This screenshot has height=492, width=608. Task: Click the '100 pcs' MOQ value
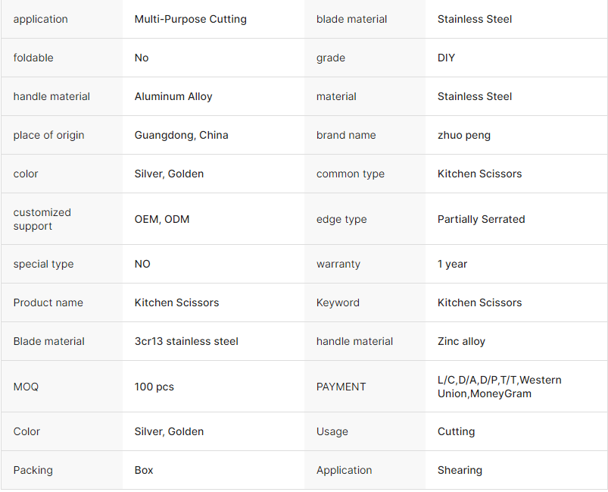point(154,387)
